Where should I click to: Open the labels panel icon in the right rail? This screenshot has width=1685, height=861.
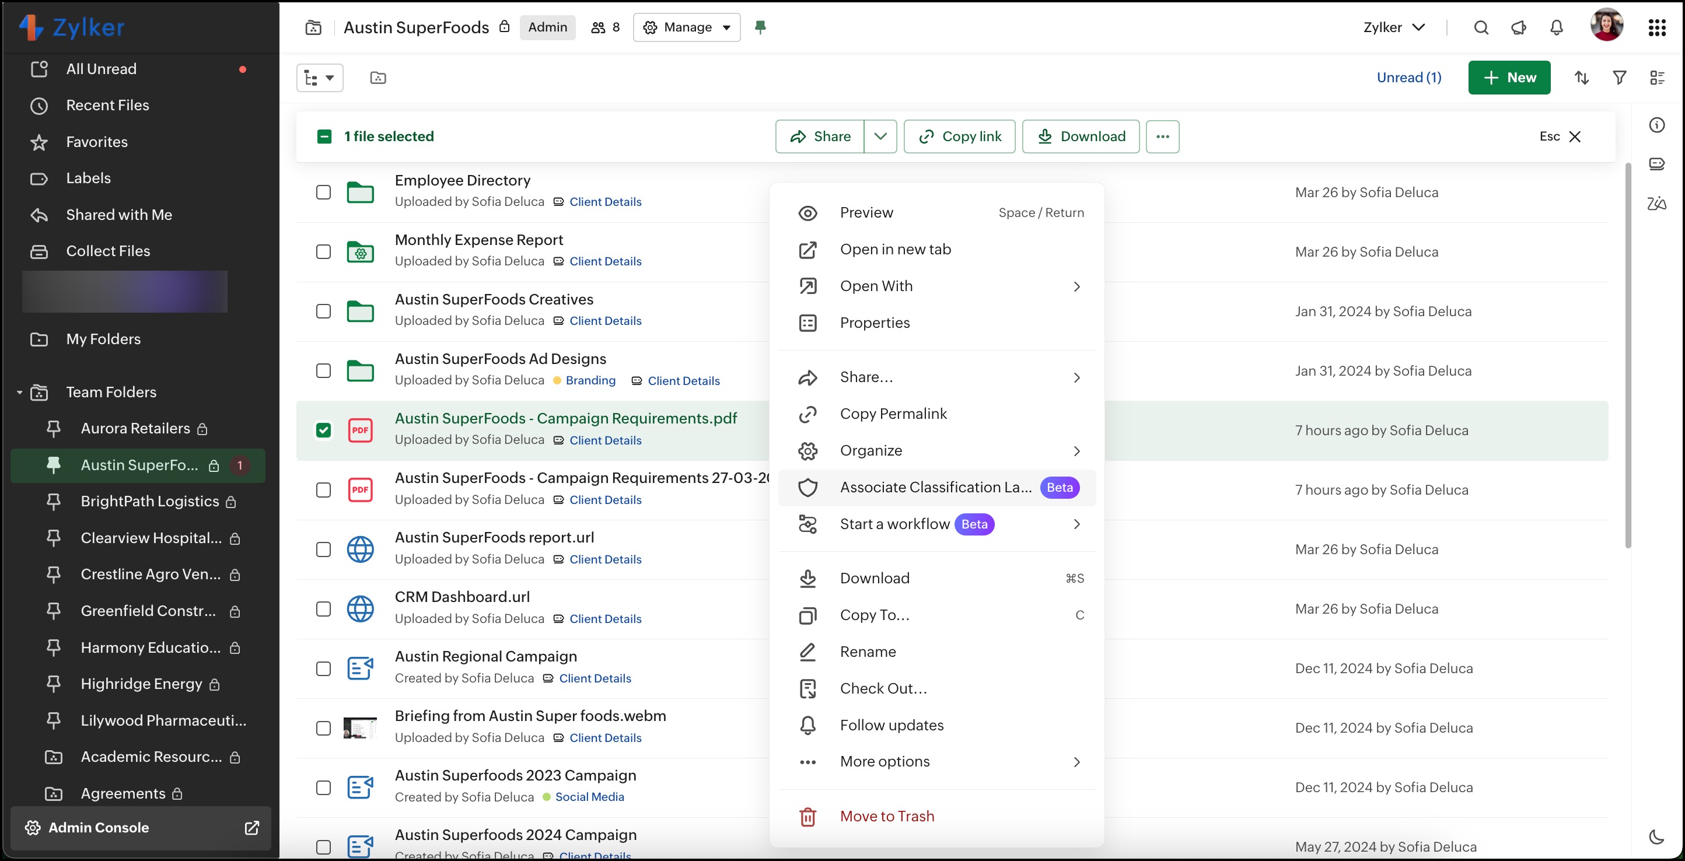pos(1657,163)
